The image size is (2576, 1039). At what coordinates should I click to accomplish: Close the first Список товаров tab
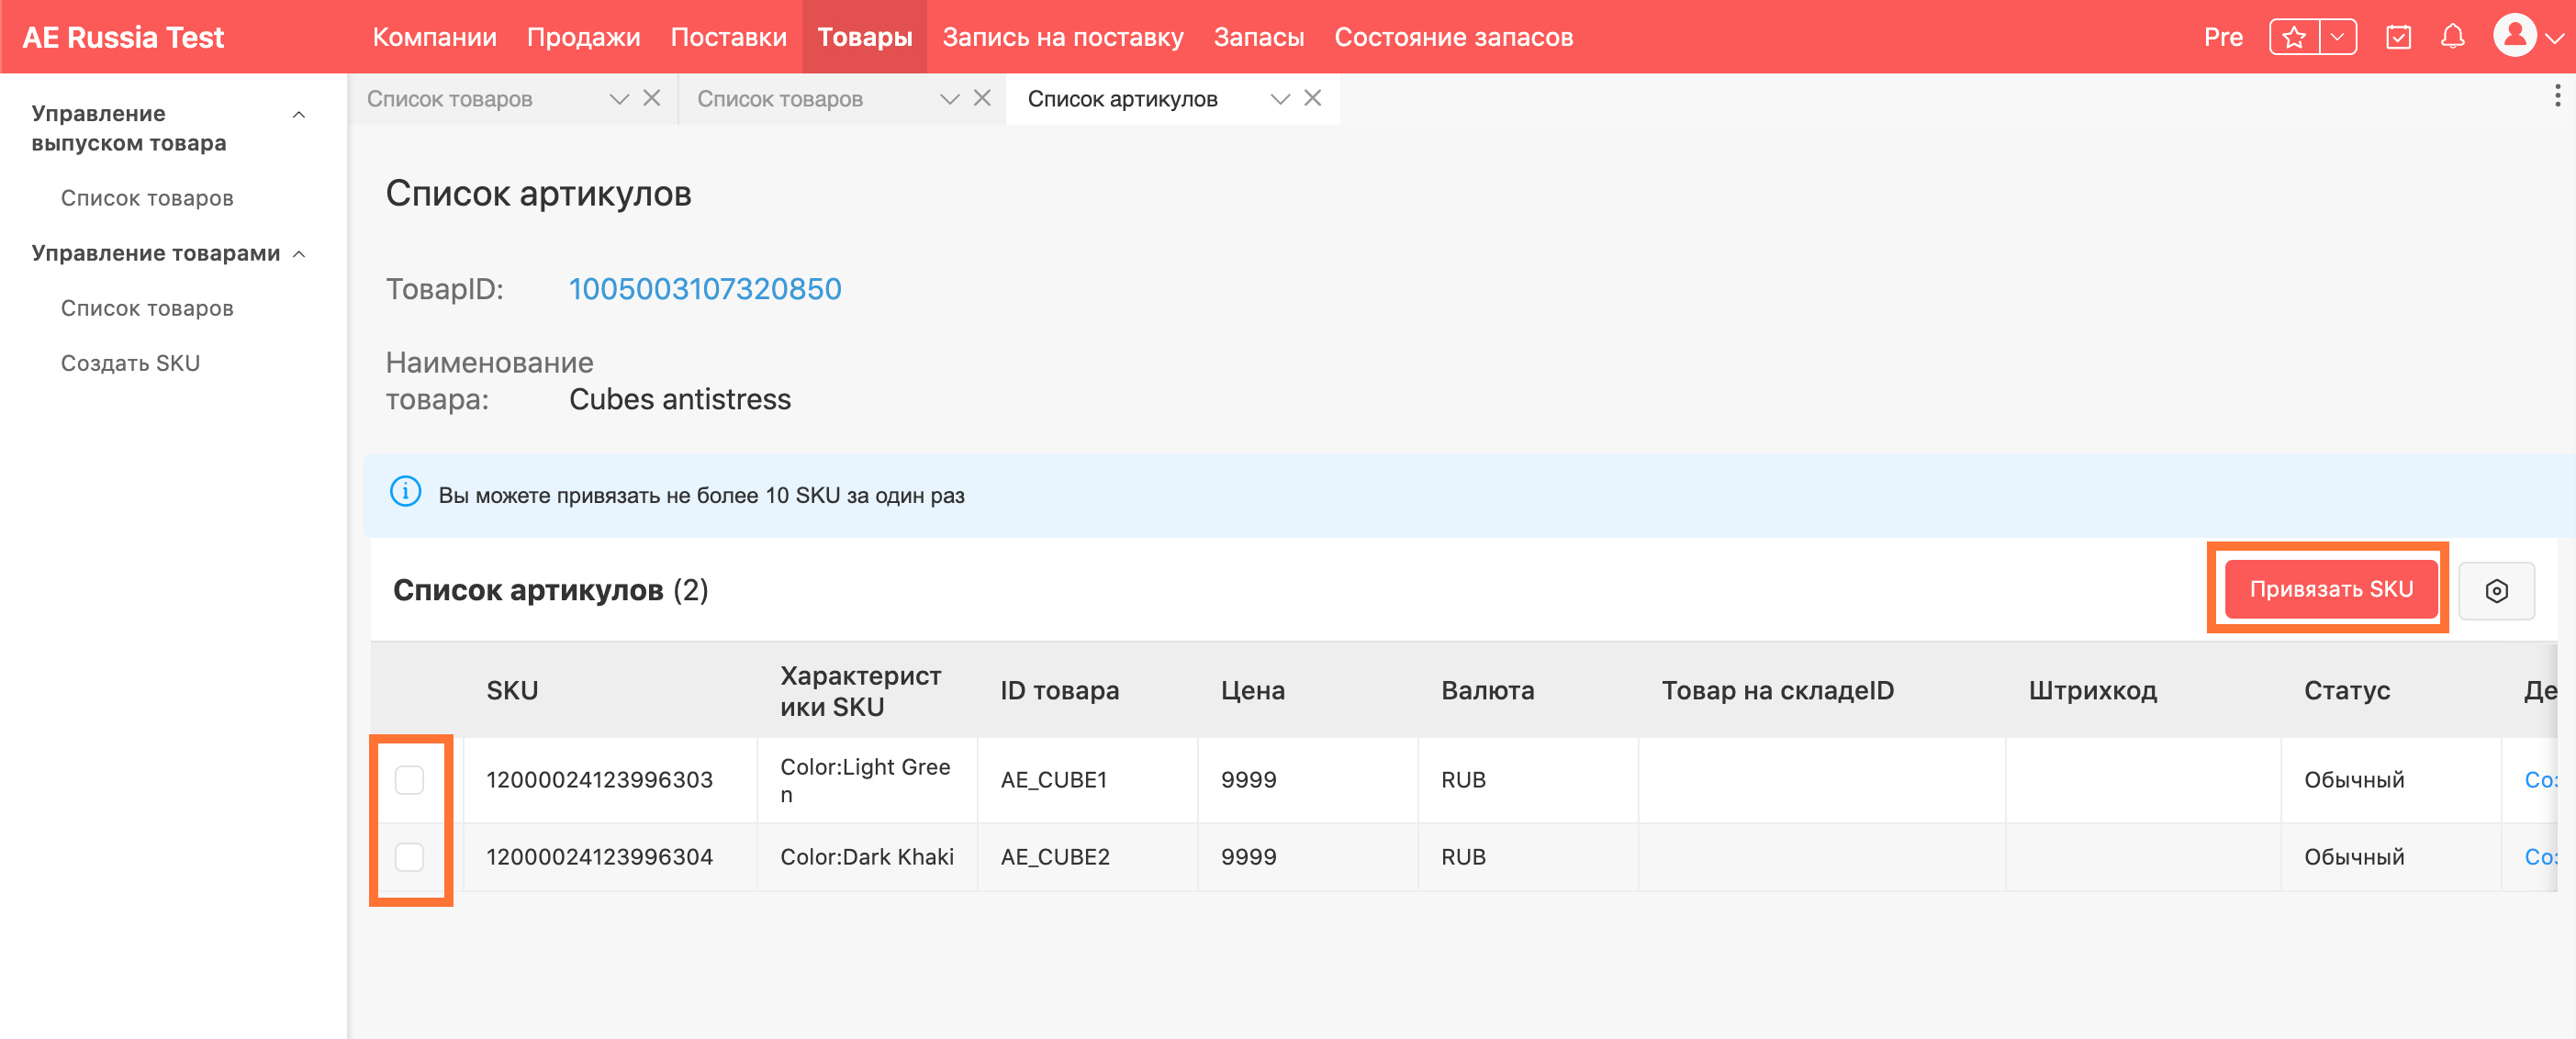651,98
